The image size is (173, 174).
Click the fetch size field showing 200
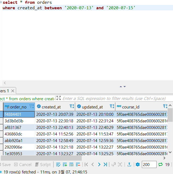pyautogui.click(x=149, y=164)
